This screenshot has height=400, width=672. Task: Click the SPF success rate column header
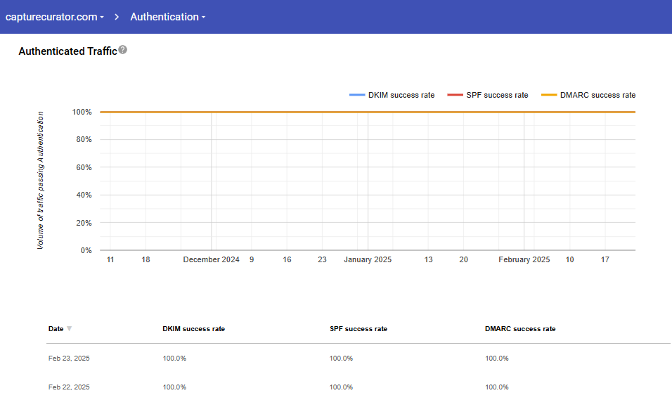coord(358,329)
